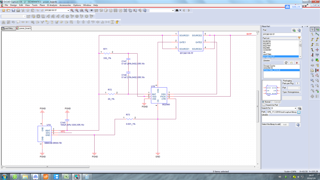
Task: Pick the Place Wire tool in right palette
Action: pyautogui.click(x=312, y=34)
